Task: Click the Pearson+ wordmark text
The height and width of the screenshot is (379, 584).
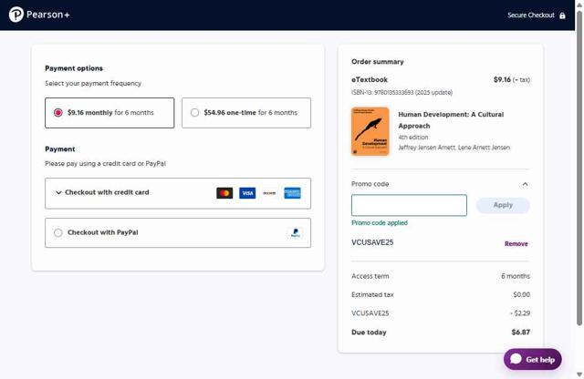Action: (48, 15)
